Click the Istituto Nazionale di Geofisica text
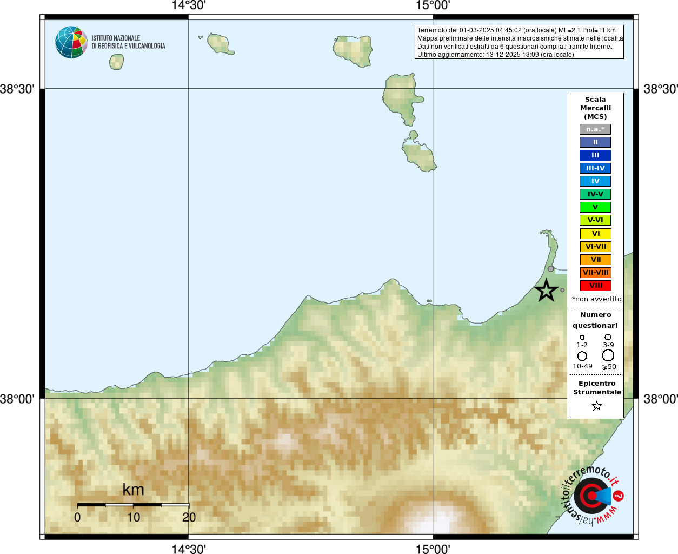 pyautogui.click(x=128, y=42)
